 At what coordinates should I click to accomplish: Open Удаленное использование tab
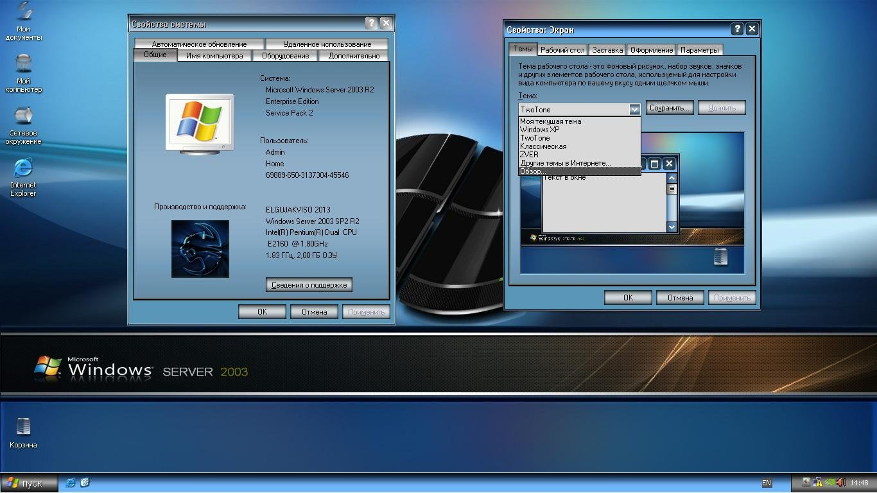(x=327, y=44)
